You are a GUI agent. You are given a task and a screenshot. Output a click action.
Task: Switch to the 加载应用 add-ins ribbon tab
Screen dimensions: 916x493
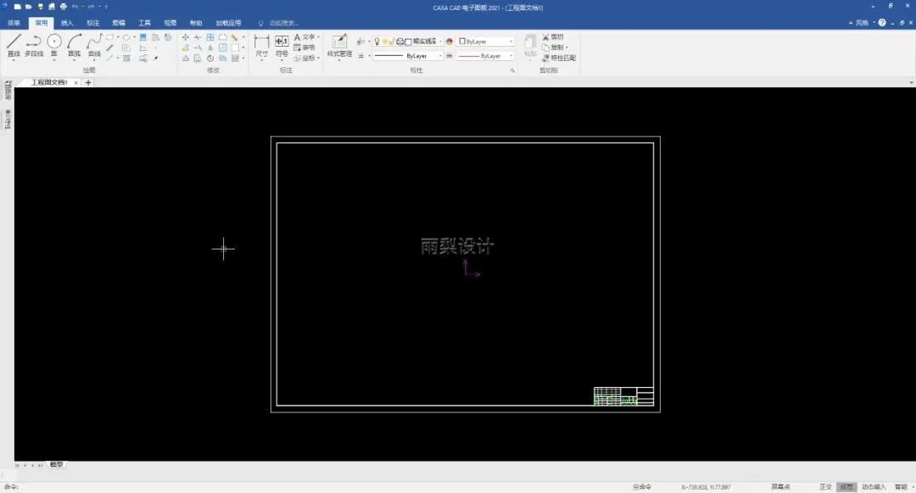tap(228, 24)
